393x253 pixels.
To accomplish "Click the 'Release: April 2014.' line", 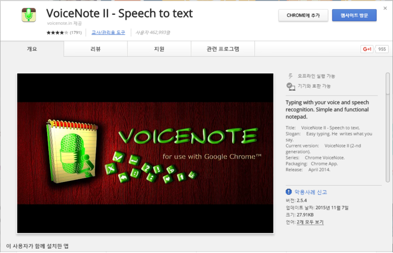I will coord(308,170).
